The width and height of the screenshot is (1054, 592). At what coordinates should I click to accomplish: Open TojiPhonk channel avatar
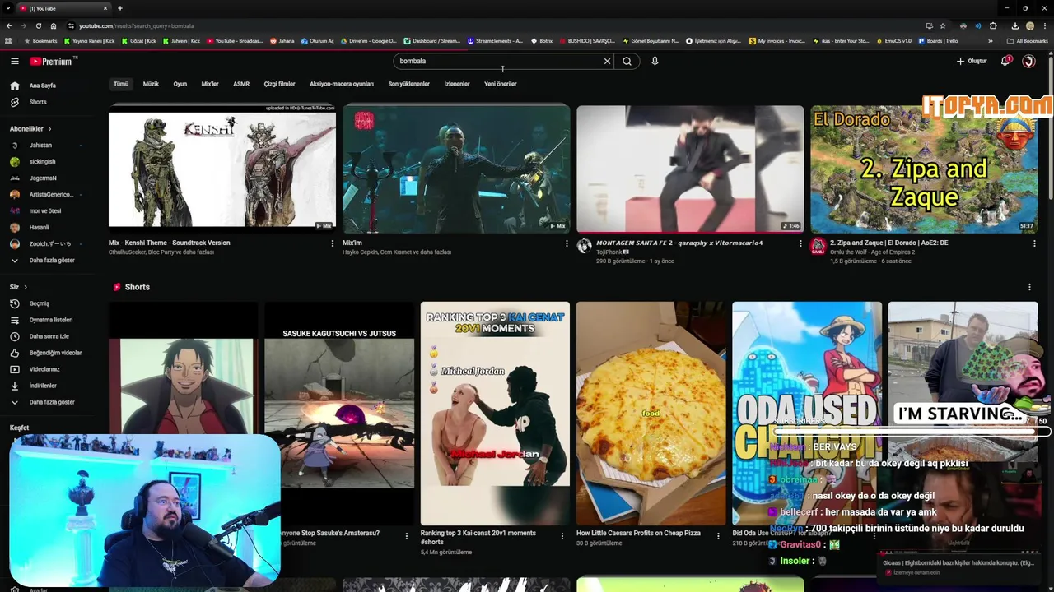point(584,246)
